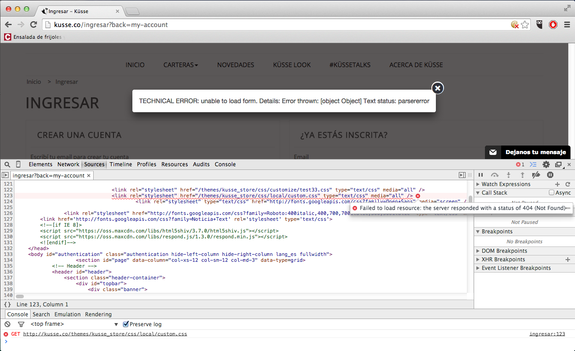Open the console filter funnel

21,324
